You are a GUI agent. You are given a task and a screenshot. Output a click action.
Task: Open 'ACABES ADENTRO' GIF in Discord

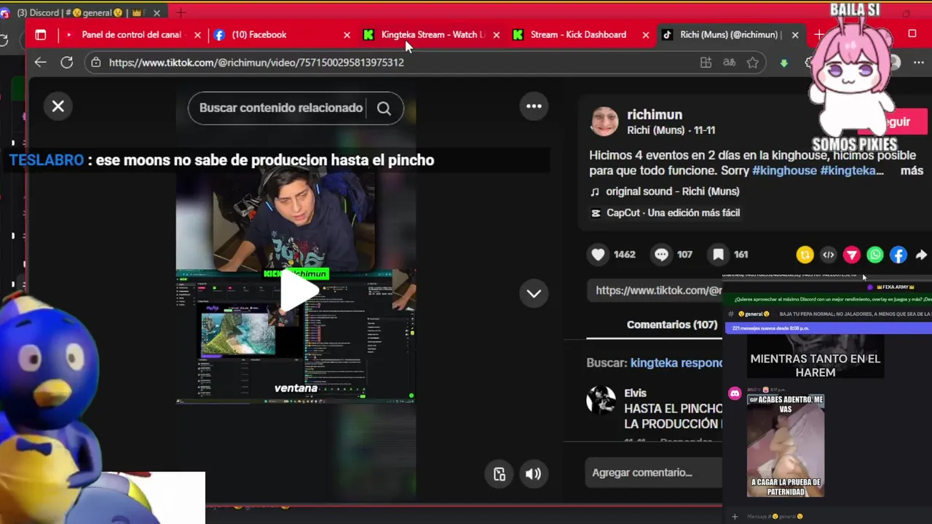786,446
